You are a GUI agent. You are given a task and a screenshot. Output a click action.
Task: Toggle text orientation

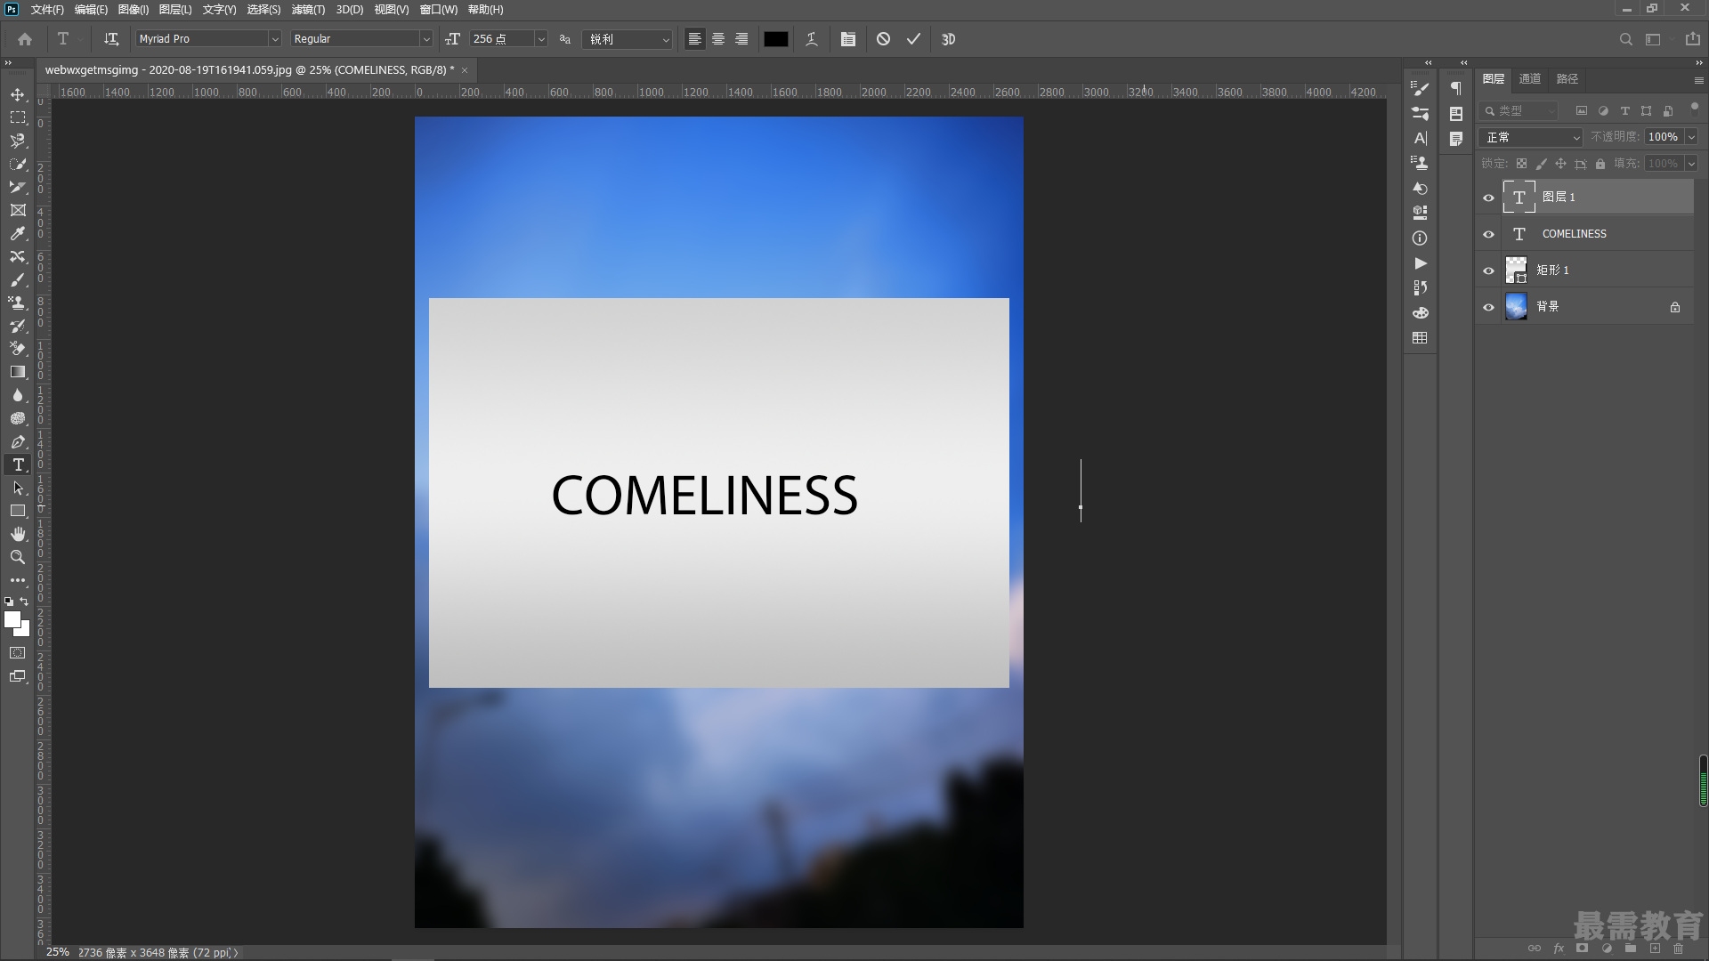pos(111,39)
